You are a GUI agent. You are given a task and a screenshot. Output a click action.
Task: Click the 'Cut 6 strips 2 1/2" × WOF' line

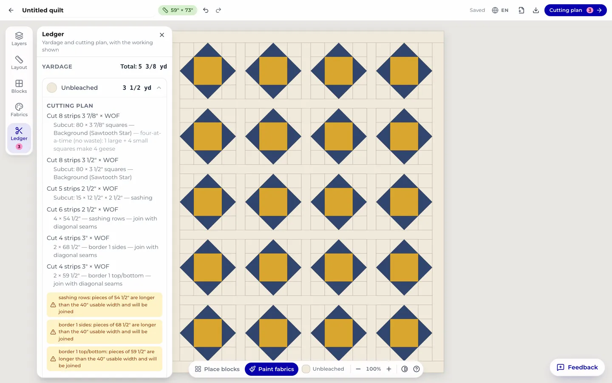click(82, 209)
